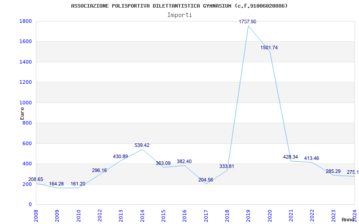Screen dimensions: 359x224
Task: Select the 430.89 data label
Action: 120,156
